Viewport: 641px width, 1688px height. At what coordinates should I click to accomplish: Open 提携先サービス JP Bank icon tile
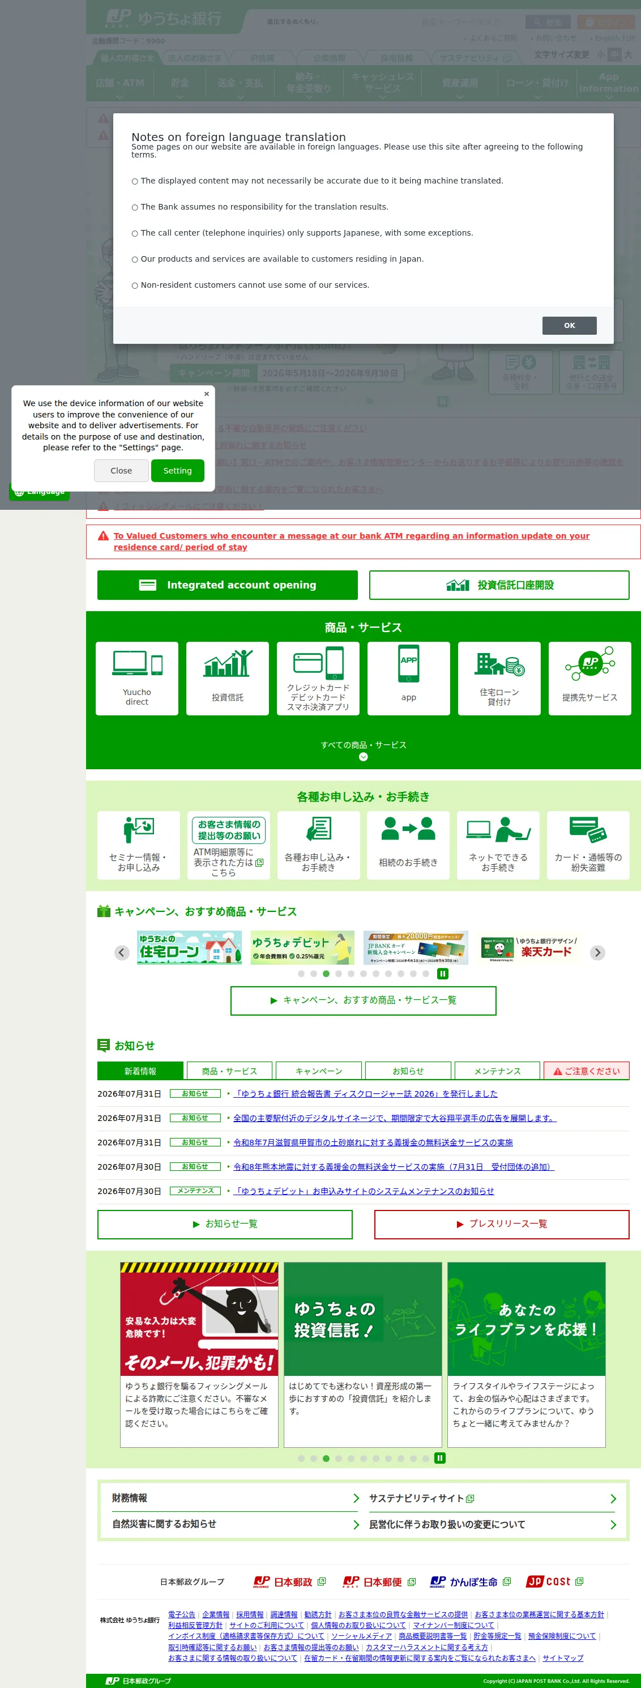pos(590,678)
